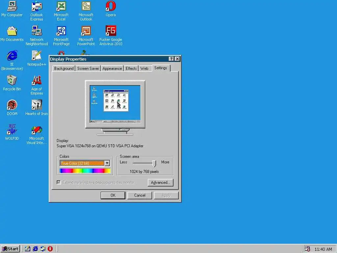Launch WOLF3D desktop shortcut
The width and height of the screenshot is (337, 253).
point(12,132)
